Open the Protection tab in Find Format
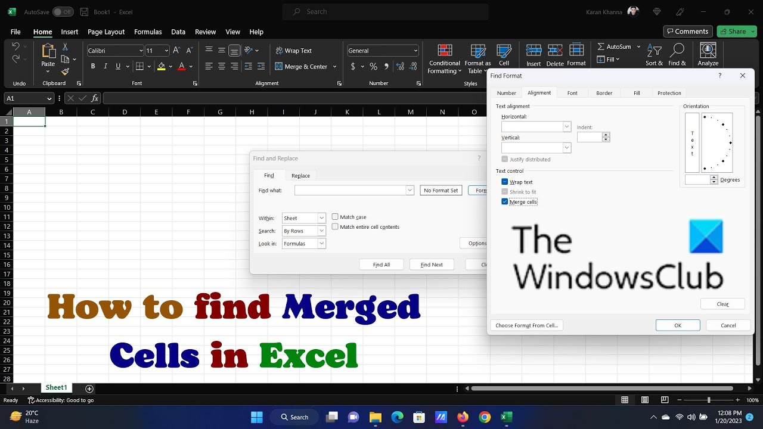Screen dimensions: 763x429 [x=669, y=93]
